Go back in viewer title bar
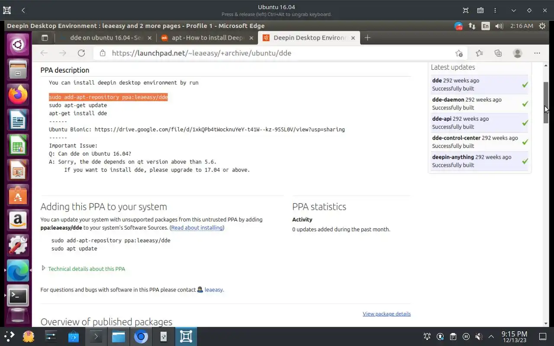 pos(23,10)
